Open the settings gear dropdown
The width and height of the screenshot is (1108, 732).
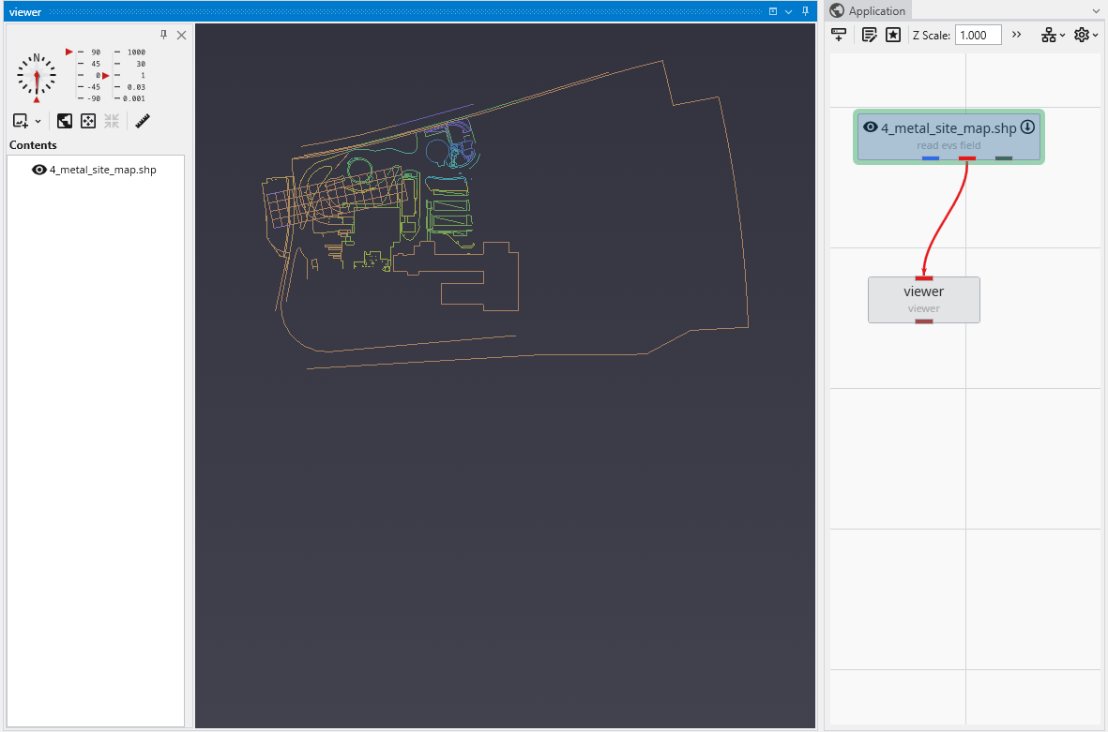click(1085, 35)
